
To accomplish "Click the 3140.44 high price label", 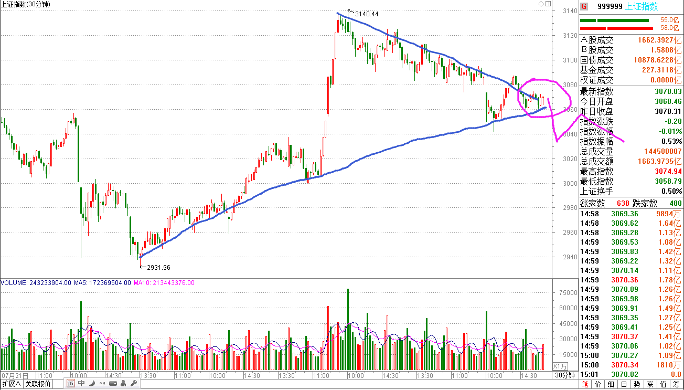I will click(367, 14).
